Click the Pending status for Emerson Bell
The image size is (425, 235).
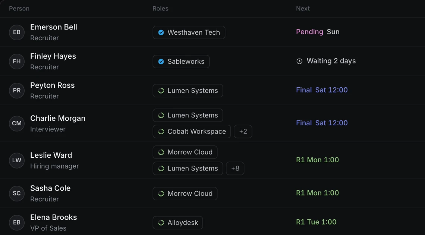309,32
